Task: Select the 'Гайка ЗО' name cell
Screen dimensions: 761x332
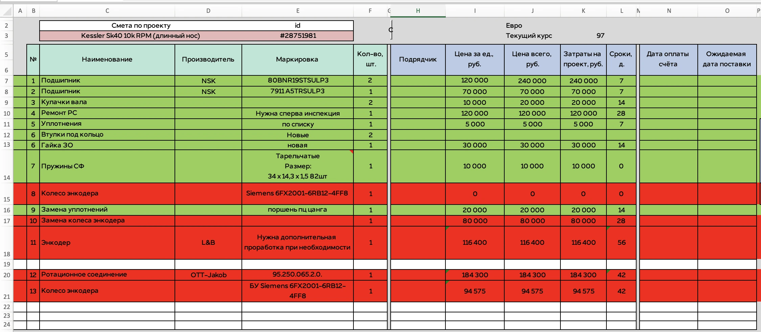Action: point(107,145)
